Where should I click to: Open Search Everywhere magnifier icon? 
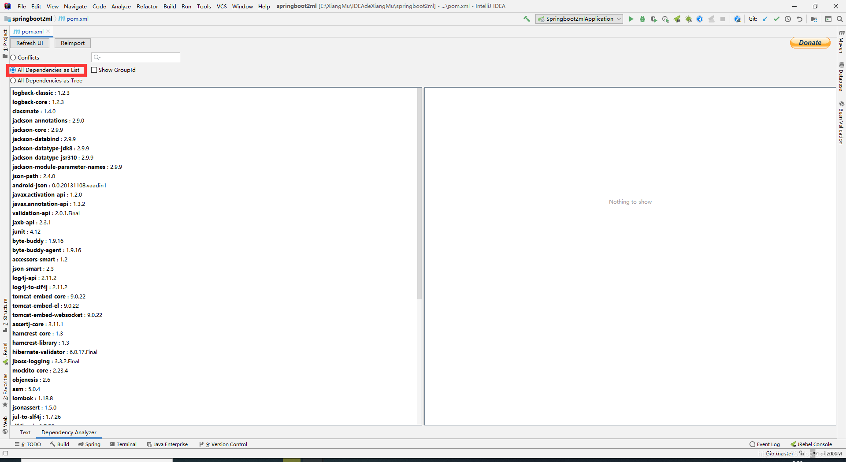[840, 19]
